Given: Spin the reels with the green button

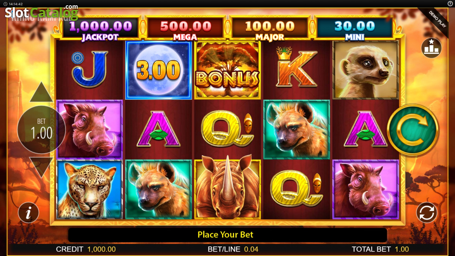Looking at the screenshot, I should (413, 130).
